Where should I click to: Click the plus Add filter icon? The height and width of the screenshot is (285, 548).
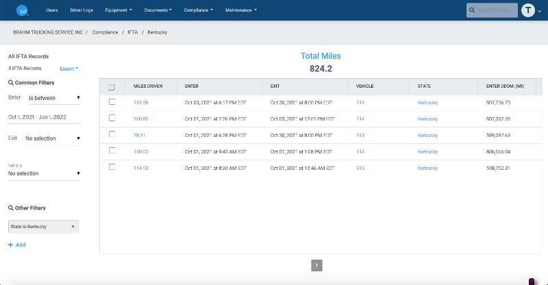(x=11, y=245)
